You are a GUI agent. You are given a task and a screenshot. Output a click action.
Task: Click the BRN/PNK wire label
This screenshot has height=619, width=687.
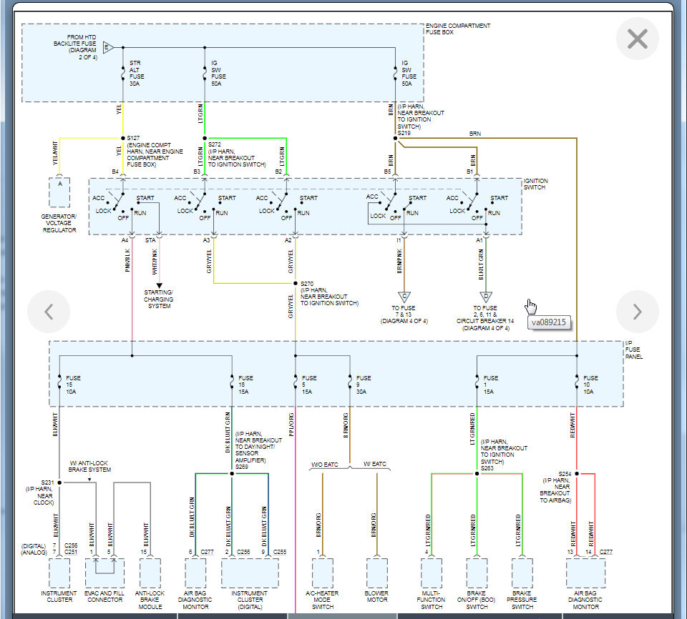tap(399, 262)
